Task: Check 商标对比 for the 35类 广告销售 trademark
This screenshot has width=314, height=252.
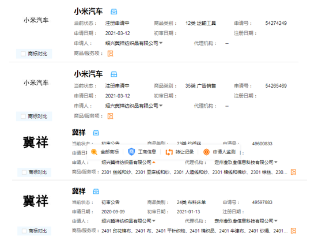Action: coord(23,116)
